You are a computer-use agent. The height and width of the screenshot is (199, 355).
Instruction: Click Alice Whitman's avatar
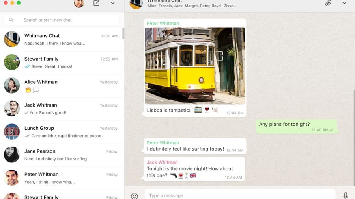12,85
